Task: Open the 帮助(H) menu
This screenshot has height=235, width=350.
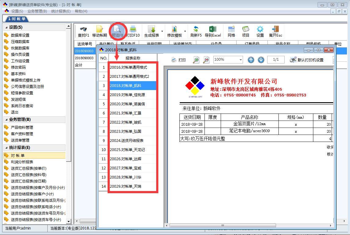Action: pos(81,11)
